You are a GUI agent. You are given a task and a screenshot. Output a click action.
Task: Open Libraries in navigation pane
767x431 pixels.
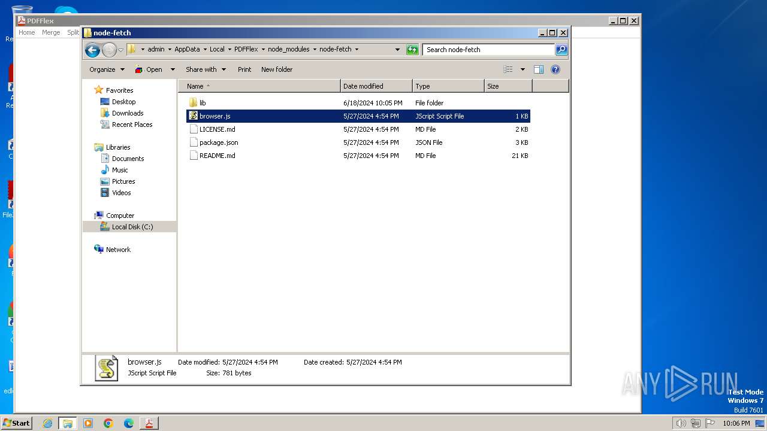[x=118, y=147]
